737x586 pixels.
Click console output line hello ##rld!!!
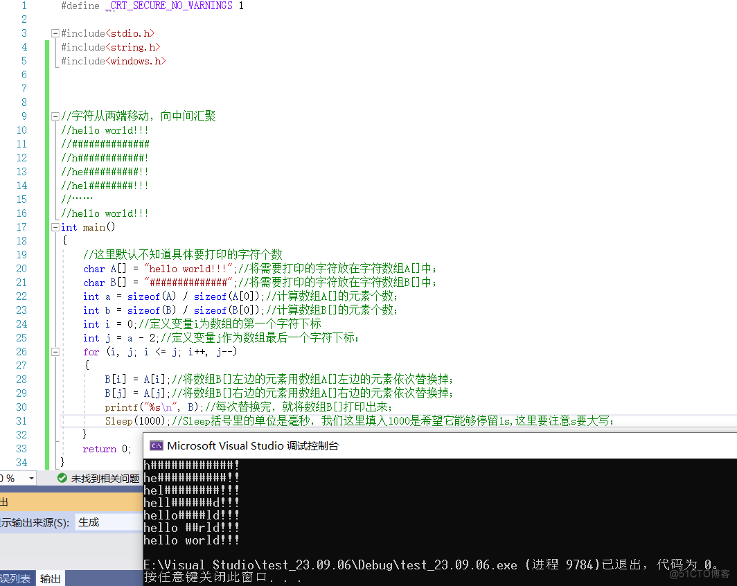(191, 528)
